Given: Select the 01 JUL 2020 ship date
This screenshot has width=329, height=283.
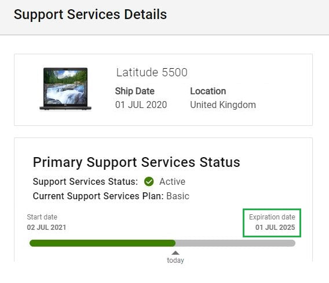Looking at the screenshot, I should (141, 105).
